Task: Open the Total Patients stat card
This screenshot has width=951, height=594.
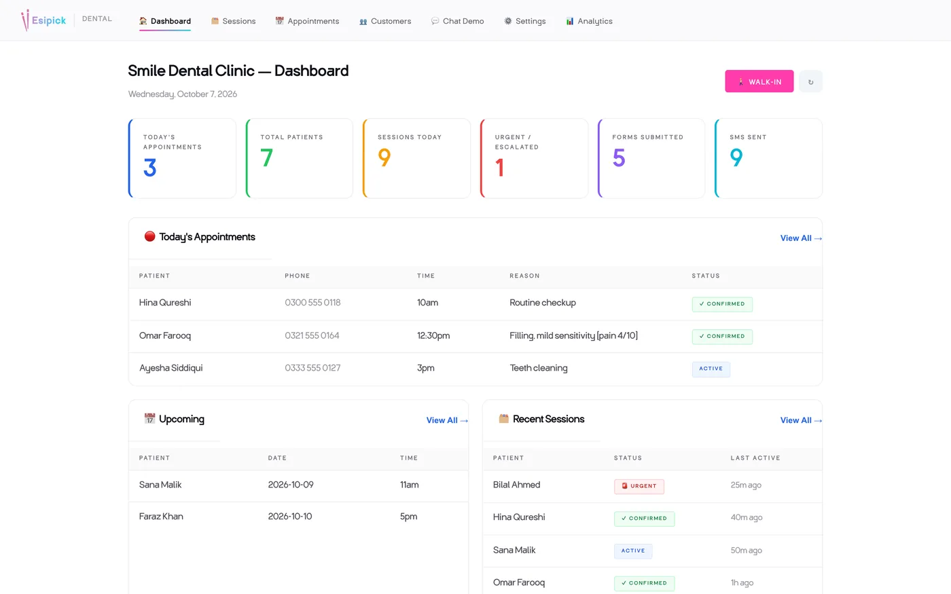Action: point(300,158)
